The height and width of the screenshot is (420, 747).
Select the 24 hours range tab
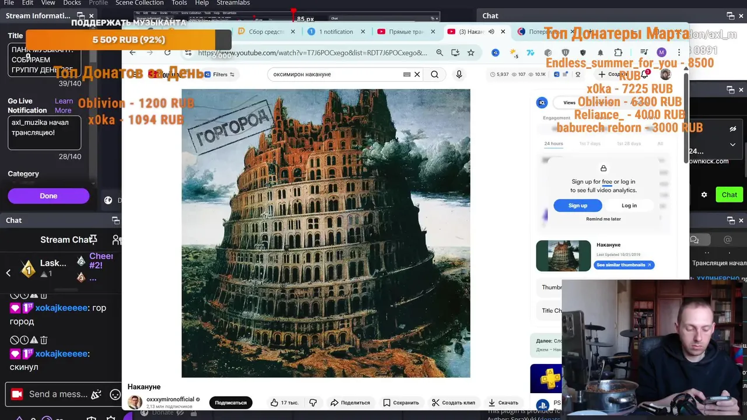(553, 143)
